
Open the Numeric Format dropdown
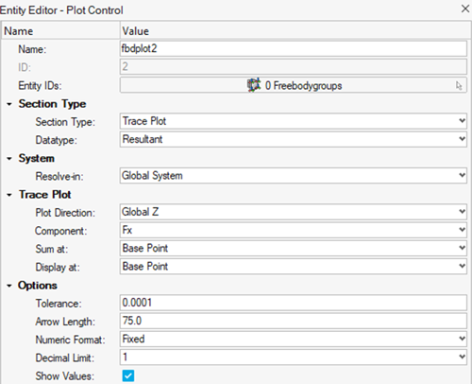pos(293,340)
